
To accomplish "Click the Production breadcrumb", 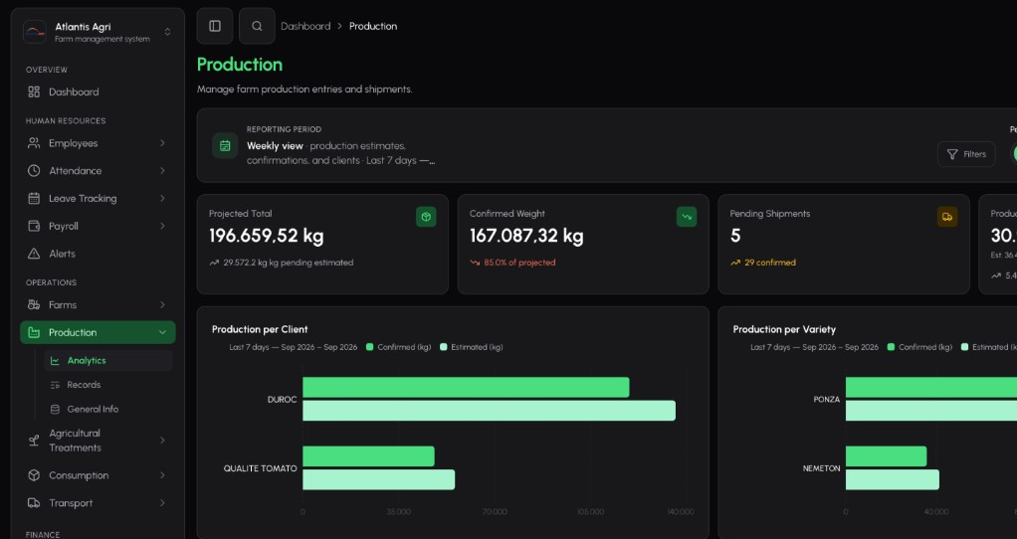I will [x=373, y=26].
